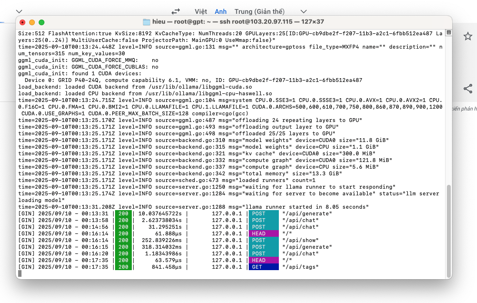Select the Việt language tab
Screen dimensions: 477x303
coord(201,11)
